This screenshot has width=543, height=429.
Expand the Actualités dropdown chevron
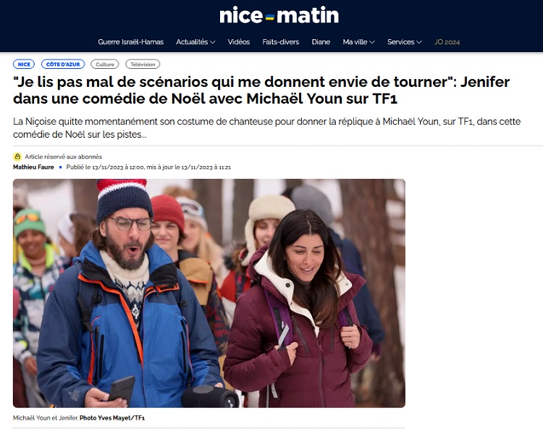point(212,42)
